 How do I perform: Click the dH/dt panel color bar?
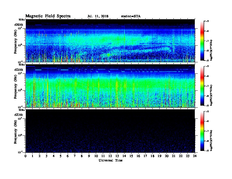202,41
